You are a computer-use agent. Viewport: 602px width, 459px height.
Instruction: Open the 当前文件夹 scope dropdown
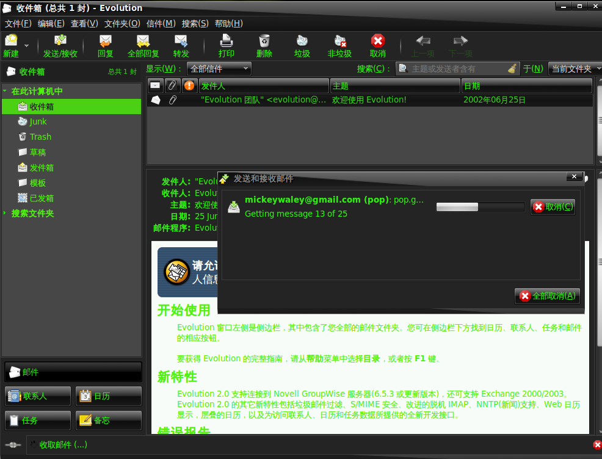(x=575, y=69)
